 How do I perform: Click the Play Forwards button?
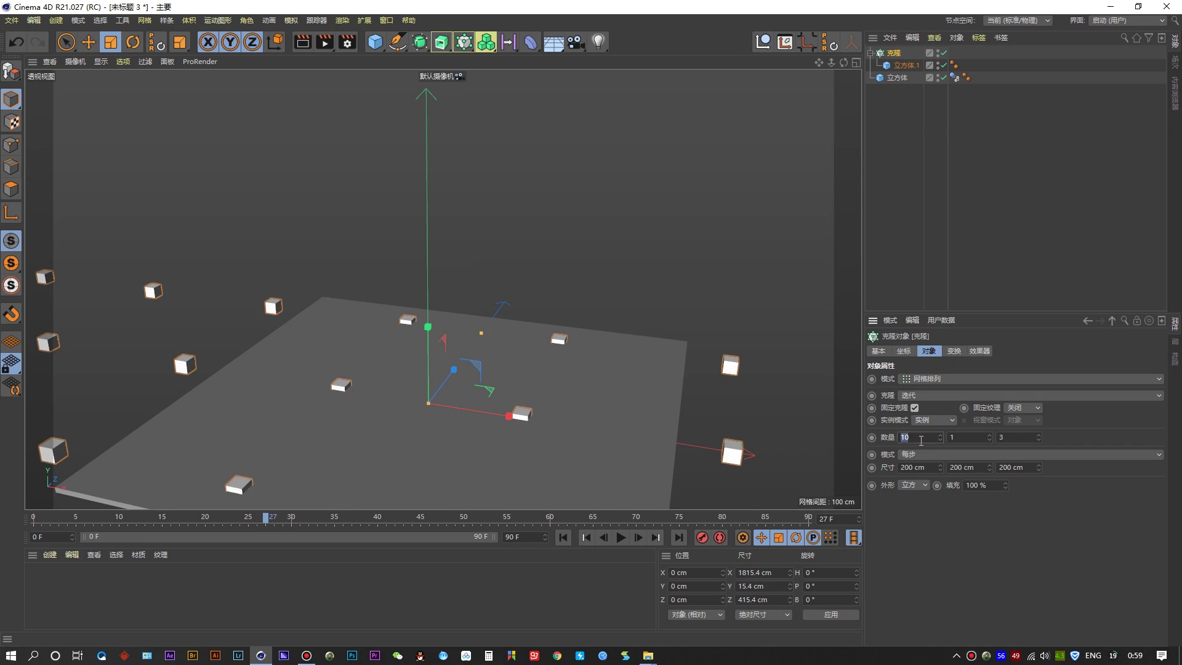coord(621,538)
